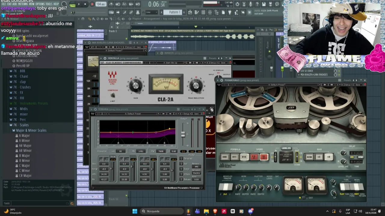Toggle typing keyboard to piano icon

[111, 12]
